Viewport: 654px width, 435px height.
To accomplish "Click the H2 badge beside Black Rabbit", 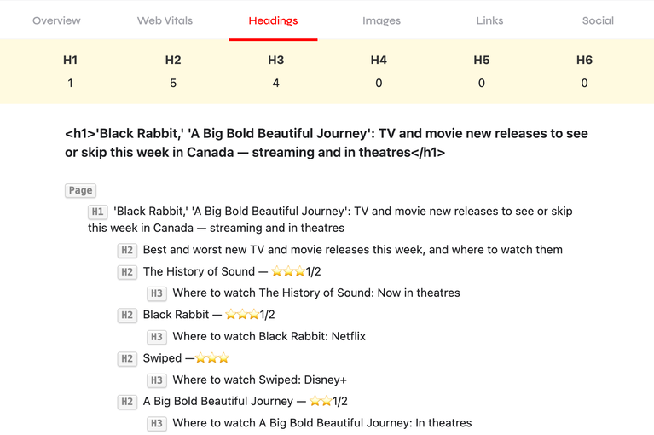I will click(127, 316).
